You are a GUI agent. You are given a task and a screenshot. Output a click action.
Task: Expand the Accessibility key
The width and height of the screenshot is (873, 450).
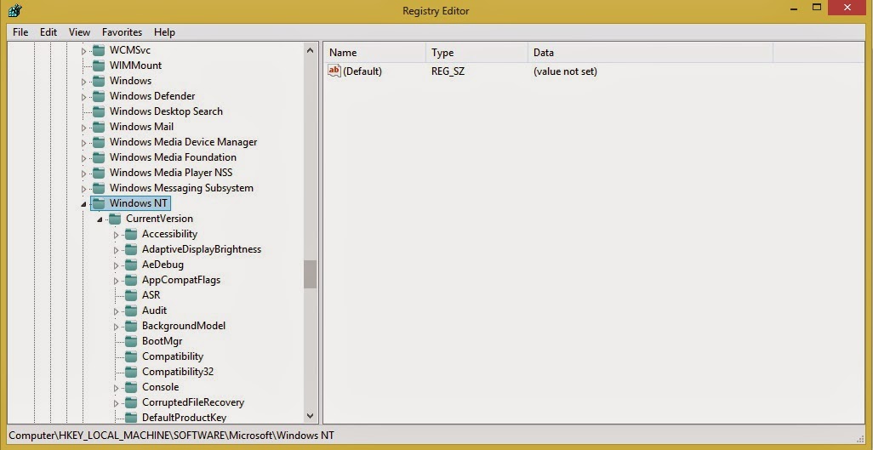pyautogui.click(x=117, y=235)
